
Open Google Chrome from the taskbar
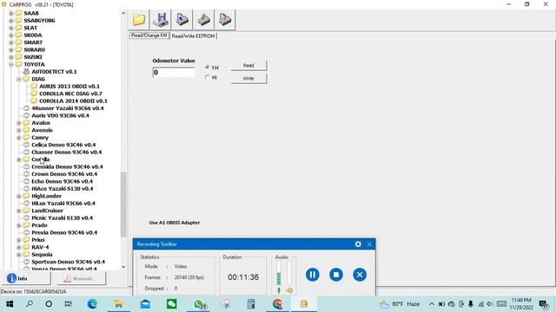tap(278, 304)
